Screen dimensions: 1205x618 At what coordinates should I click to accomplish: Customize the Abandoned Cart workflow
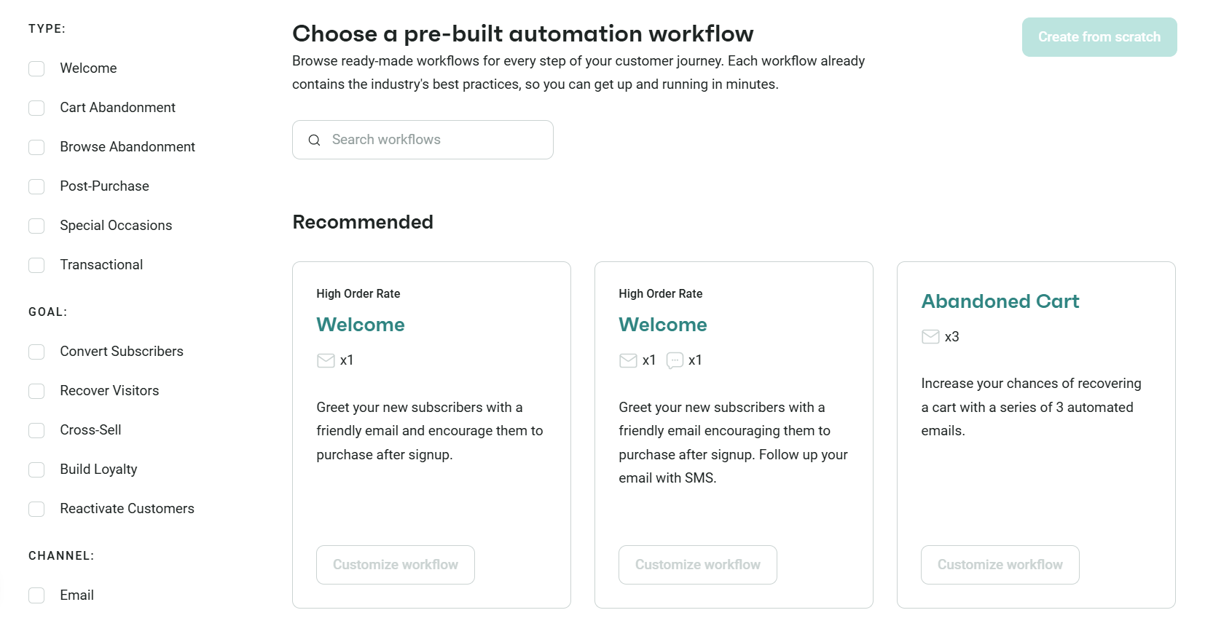[x=1000, y=565]
